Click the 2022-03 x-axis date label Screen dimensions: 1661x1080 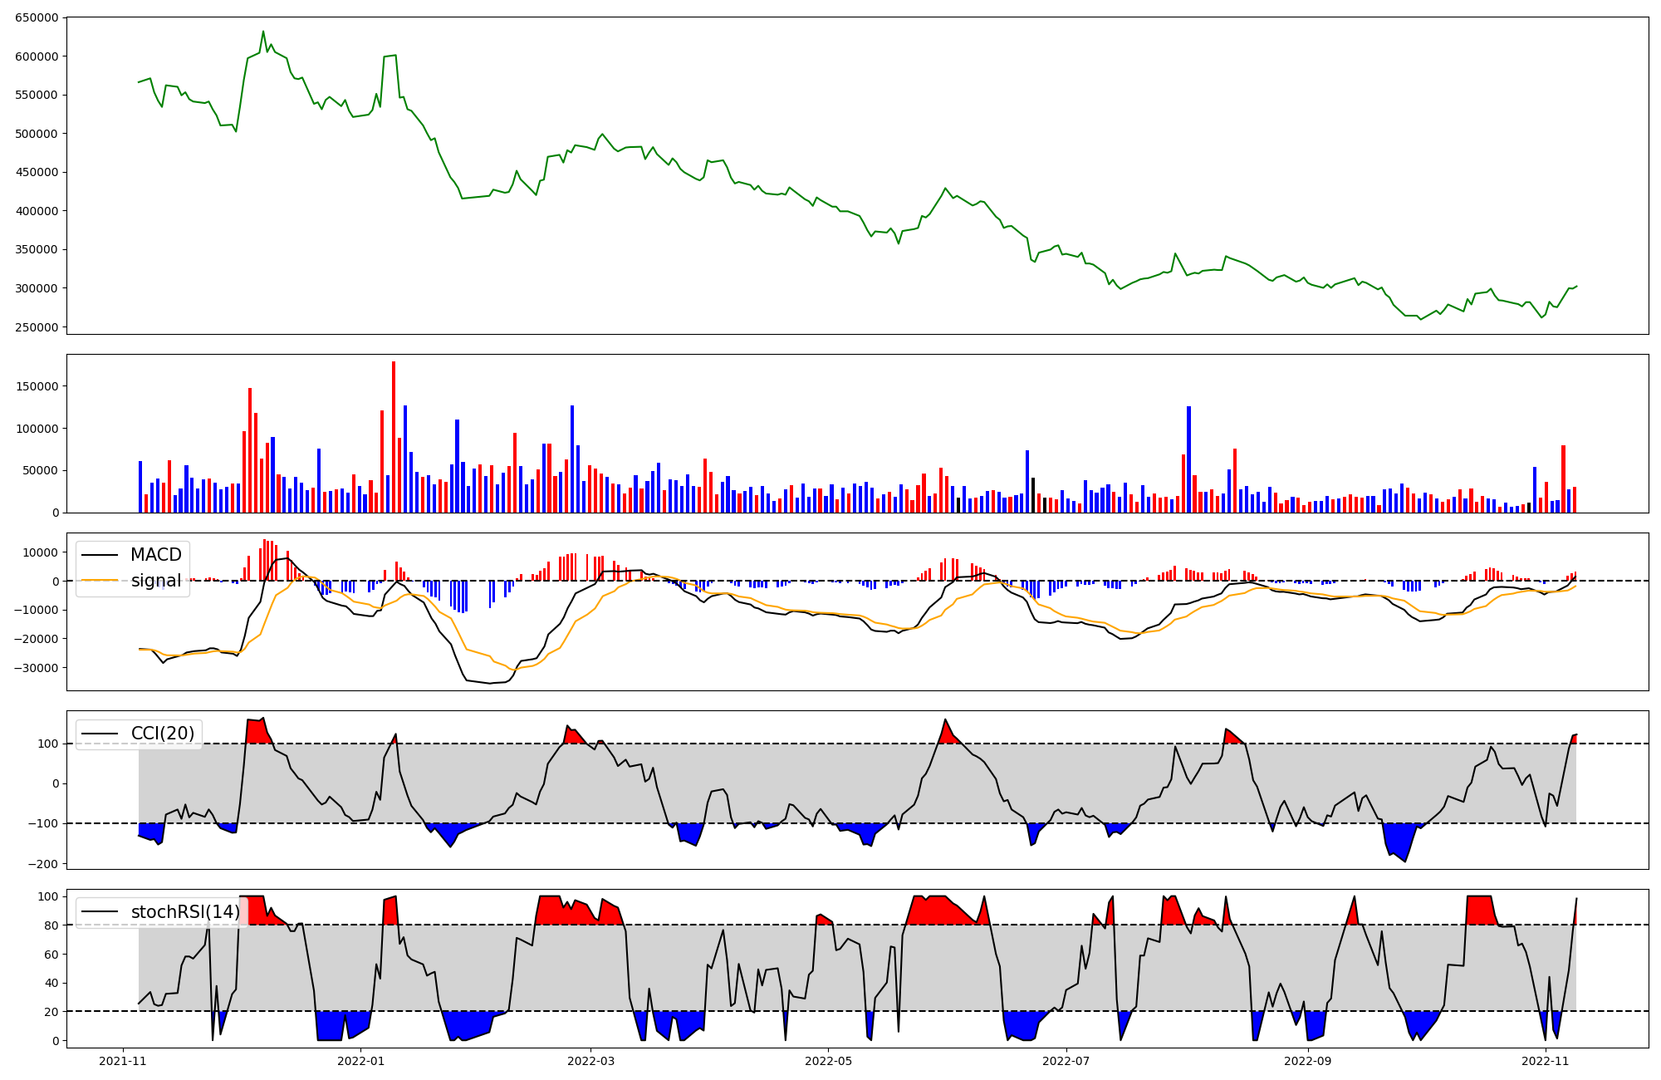tap(590, 1061)
